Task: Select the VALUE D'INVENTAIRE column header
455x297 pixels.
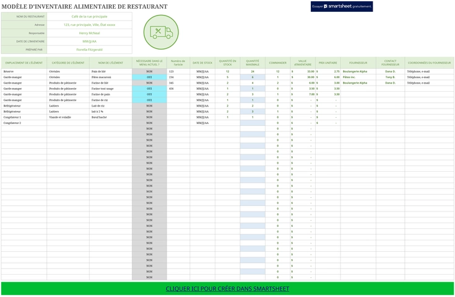Action: tap(303, 63)
